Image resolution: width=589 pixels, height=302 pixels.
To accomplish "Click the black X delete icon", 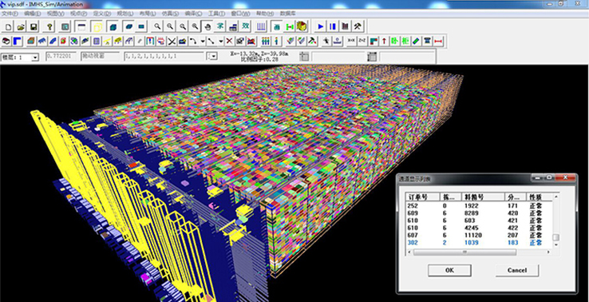I will coord(172,41).
